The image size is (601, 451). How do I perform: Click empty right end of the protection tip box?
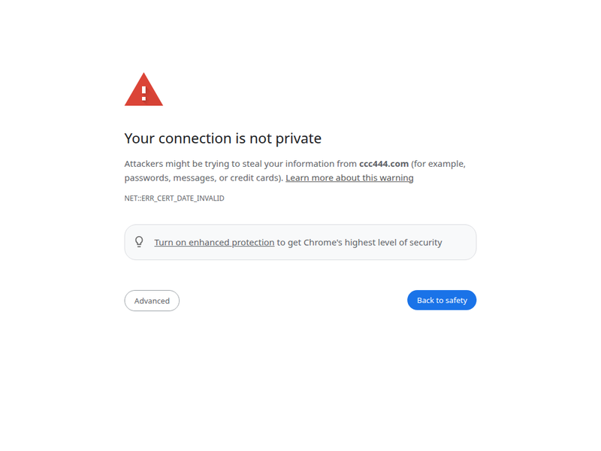click(459, 243)
